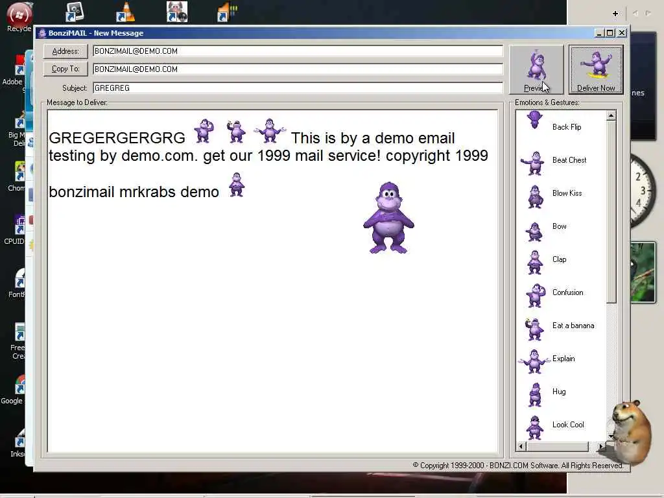This screenshot has height=498, width=664.
Task: Click into the Copy To field
Action: pyautogui.click(x=298, y=69)
